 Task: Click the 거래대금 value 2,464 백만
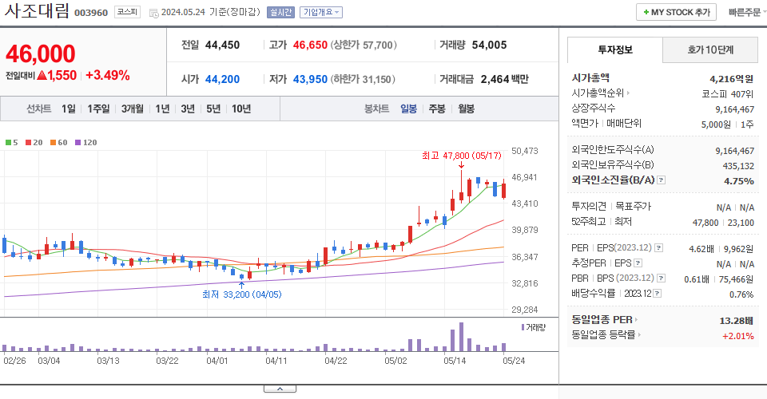pos(505,79)
